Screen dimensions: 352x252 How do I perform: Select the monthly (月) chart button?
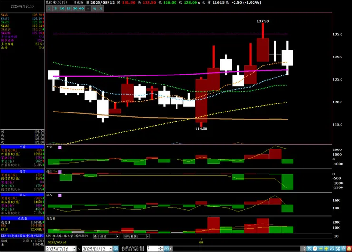coord(101,9)
